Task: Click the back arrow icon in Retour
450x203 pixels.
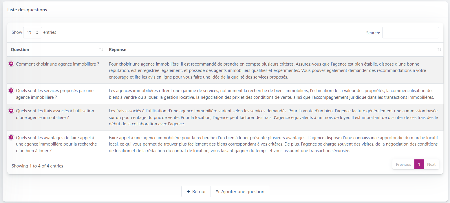Action: 189,191
